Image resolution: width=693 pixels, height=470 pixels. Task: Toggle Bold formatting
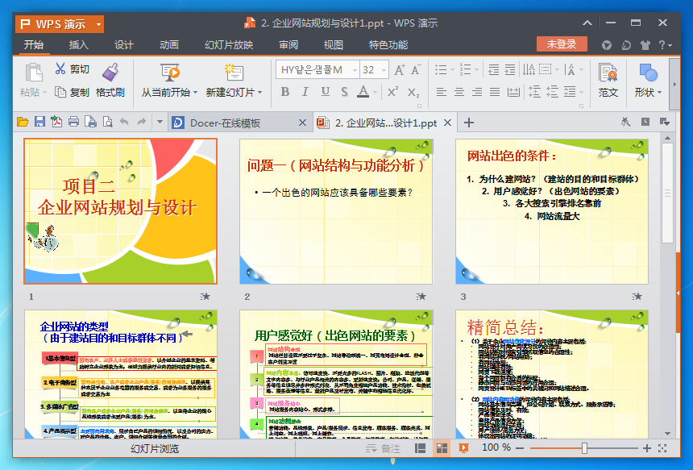pos(285,92)
